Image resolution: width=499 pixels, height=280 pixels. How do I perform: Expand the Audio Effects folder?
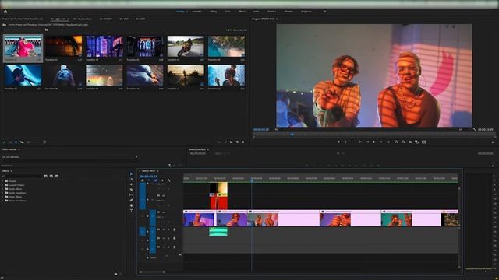[3, 189]
